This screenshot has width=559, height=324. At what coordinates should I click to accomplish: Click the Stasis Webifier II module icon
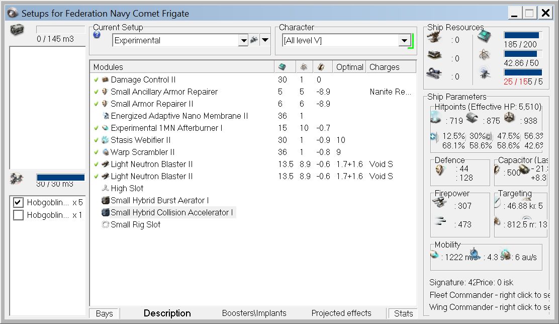(x=105, y=140)
